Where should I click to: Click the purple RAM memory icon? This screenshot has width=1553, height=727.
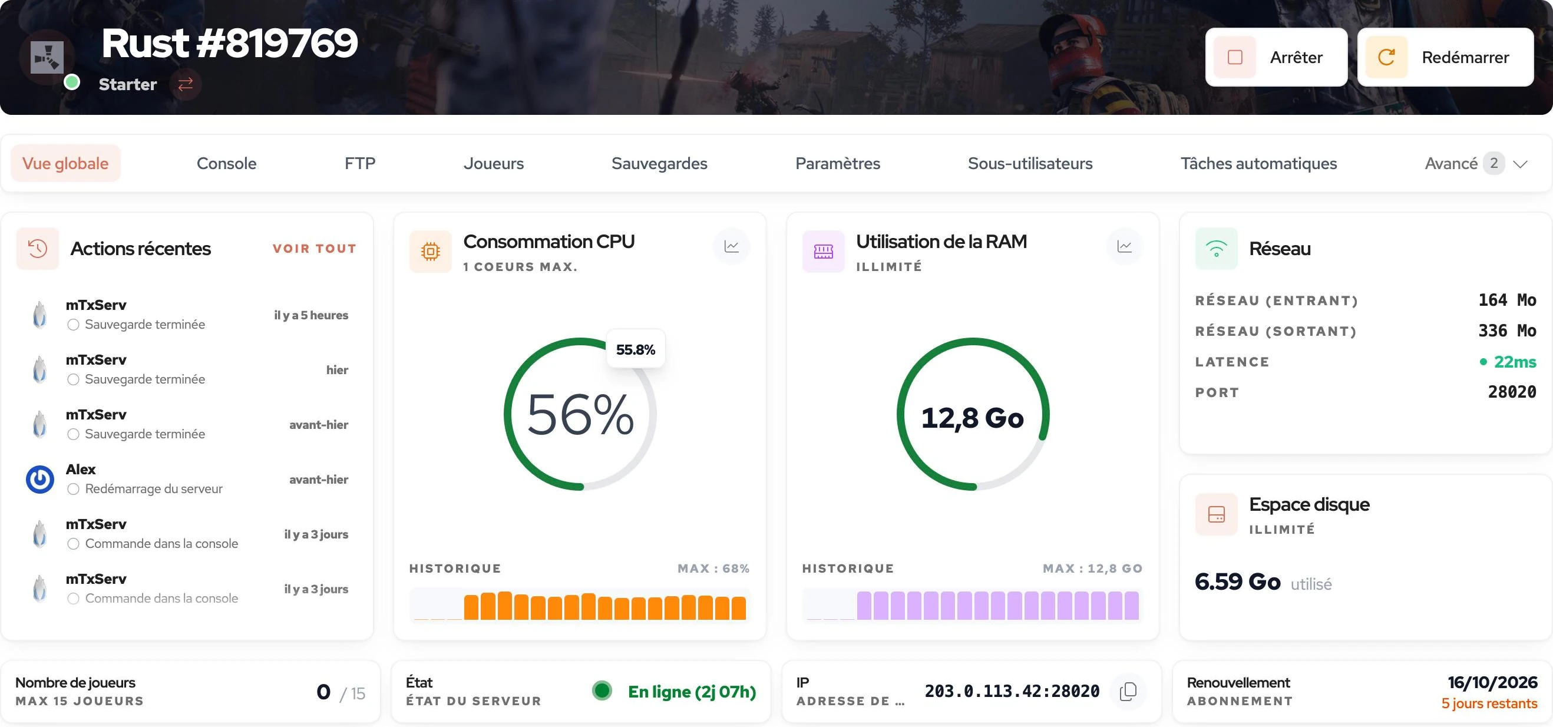(x=824, y=251)
